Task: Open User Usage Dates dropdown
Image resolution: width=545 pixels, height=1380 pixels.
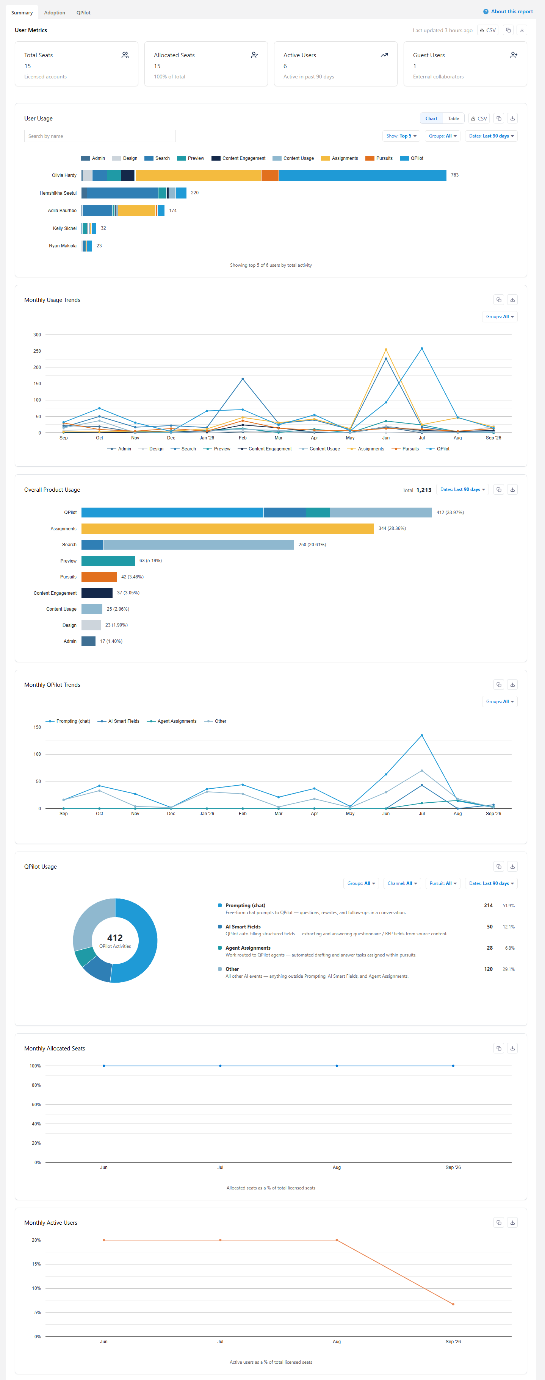Action: tap(492, 136)
